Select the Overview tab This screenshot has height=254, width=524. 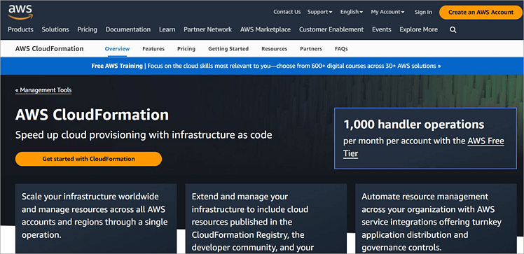[117, 49]
